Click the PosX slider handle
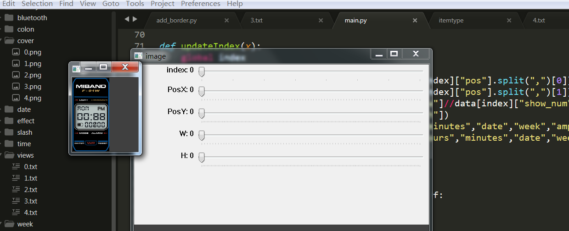Viewport: 569px width, 231px height. click(x=201, y=92)
